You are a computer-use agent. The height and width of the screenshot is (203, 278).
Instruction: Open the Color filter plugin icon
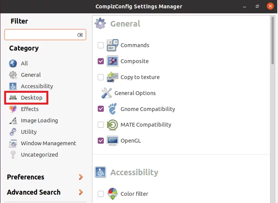click(x=113, y=193)
